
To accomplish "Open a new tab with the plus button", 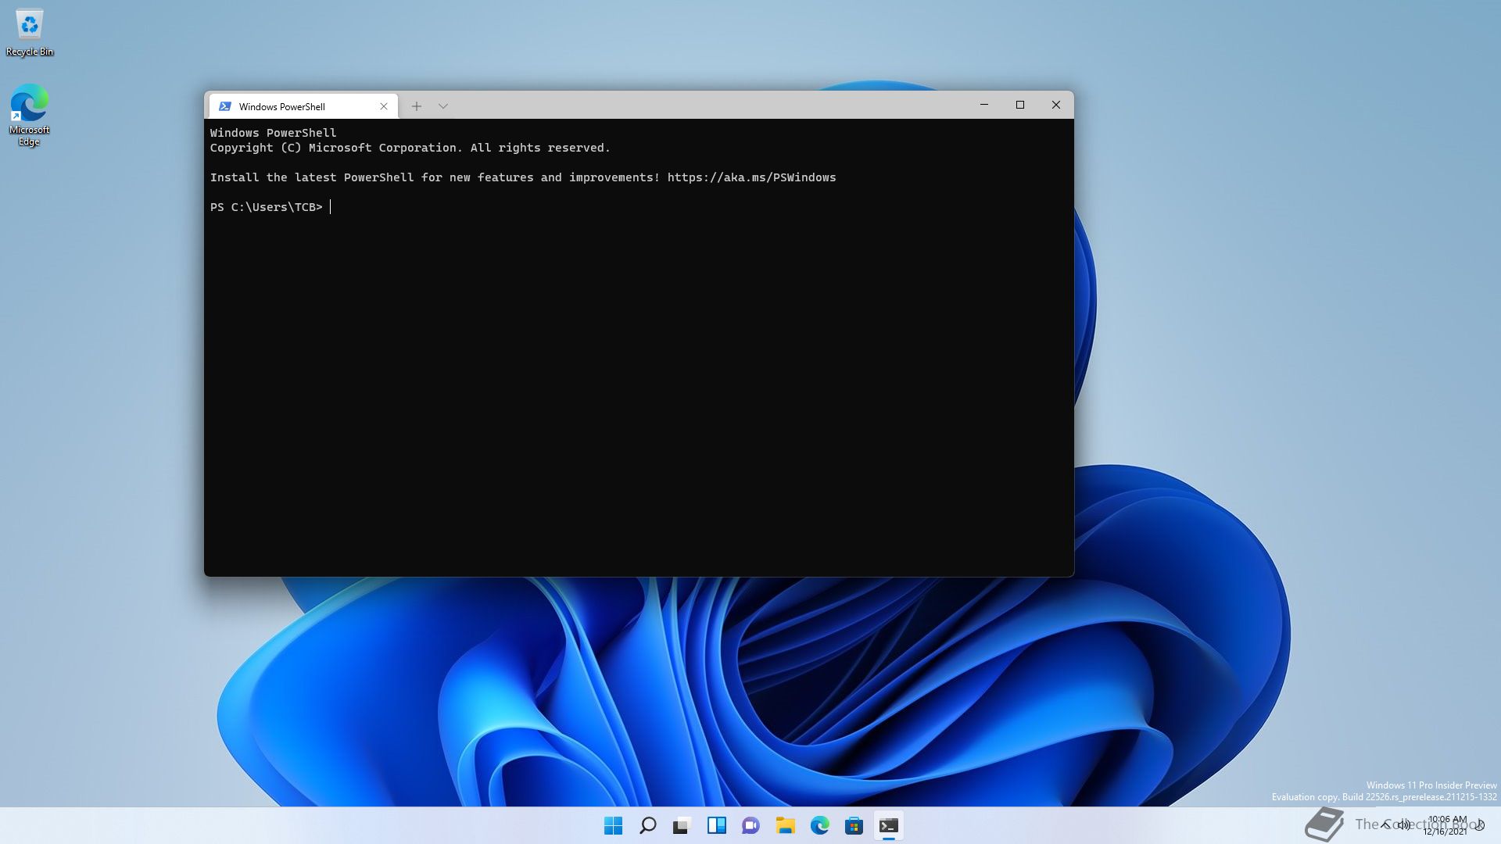I will 417,106.
